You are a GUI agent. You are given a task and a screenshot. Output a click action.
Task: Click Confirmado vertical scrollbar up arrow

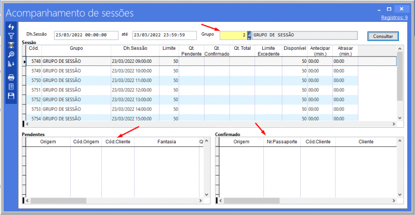(400, 141)
